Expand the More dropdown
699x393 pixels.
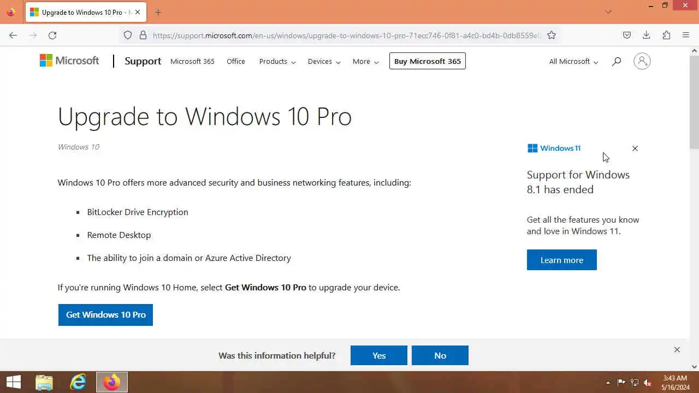pos(365,61)
